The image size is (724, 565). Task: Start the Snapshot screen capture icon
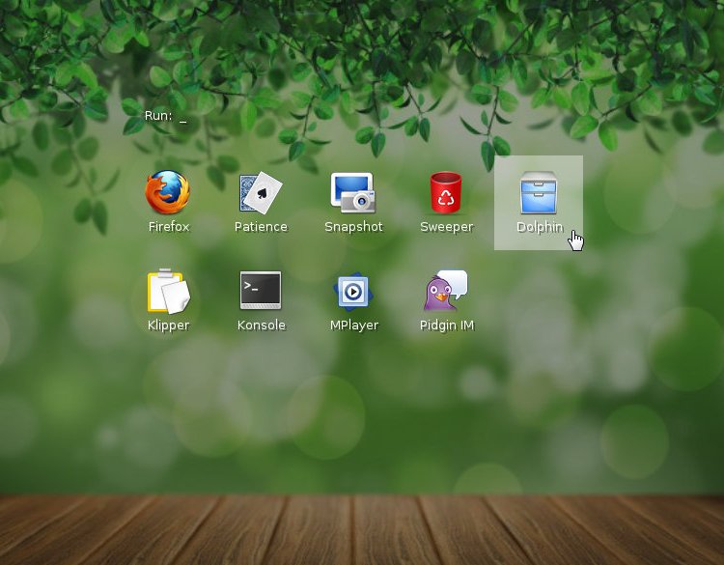[x=353, y=192]
